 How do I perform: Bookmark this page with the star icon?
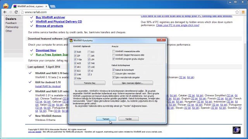[237, 12]
